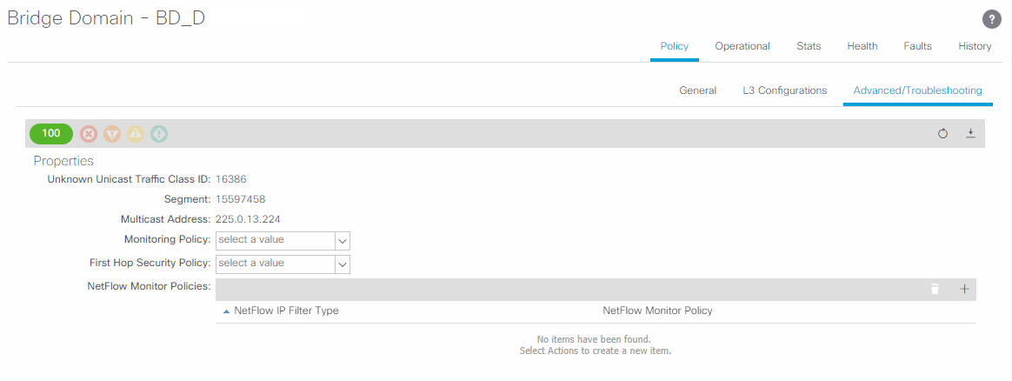Screen dimensions: 1012x381
Task: Click the NetFlow Monitor Policy column header
Action: (x=657, y=311)
